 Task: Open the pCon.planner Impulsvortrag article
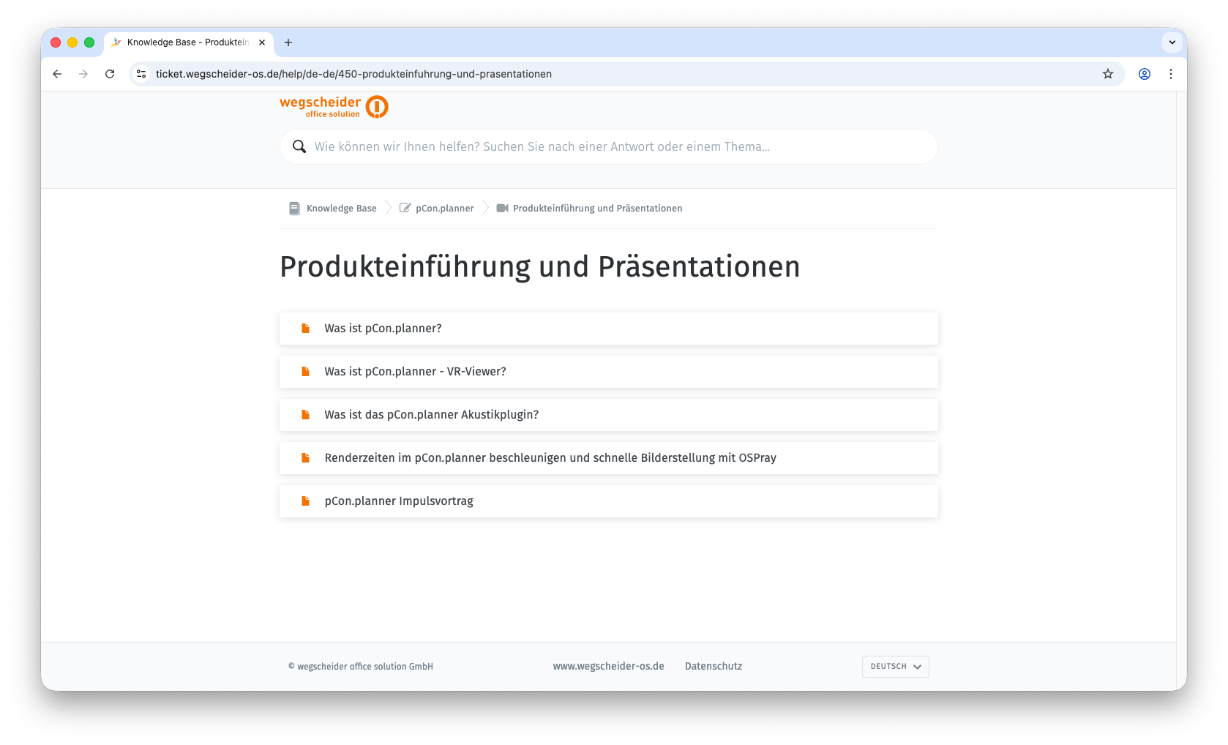(x=399, y=501)
